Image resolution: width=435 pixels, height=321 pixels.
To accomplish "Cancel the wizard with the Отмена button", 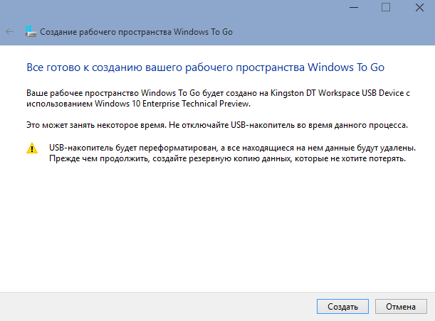I will [x=401, y=306].
